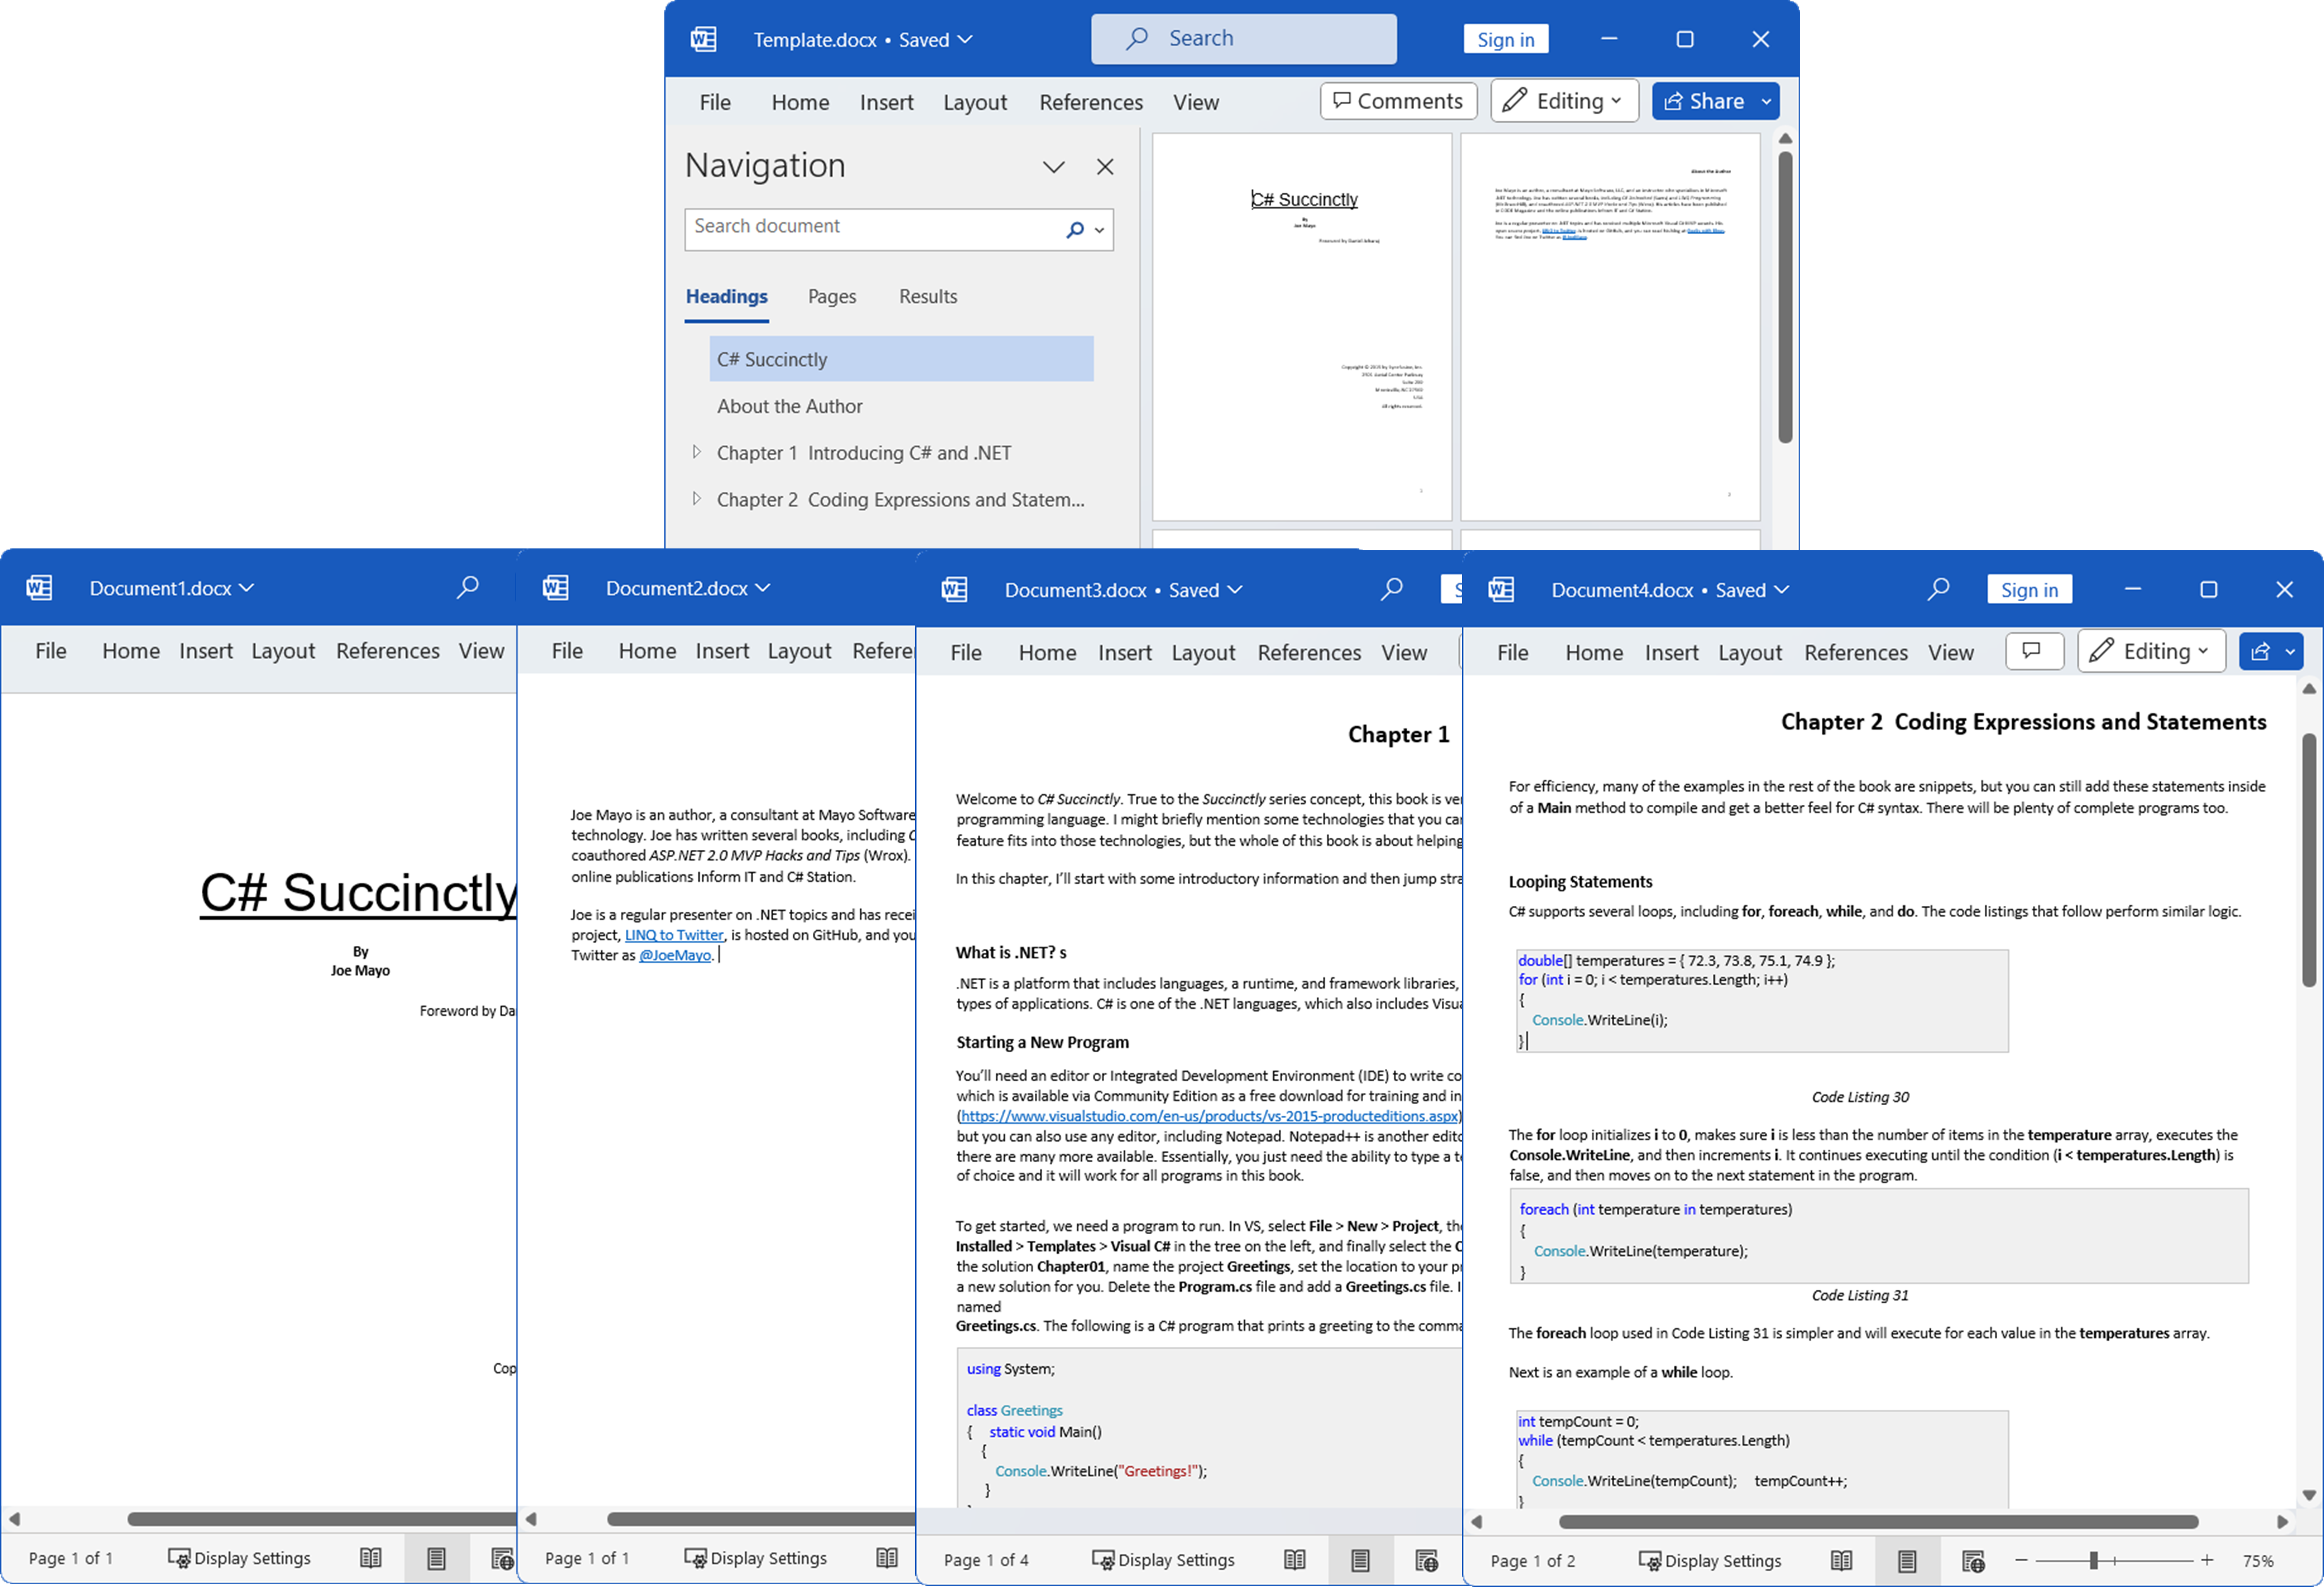Viewport: 2324px width, 1587px height.
Task: Open the References tab in Template window
Action: [x=1091, y=102]
